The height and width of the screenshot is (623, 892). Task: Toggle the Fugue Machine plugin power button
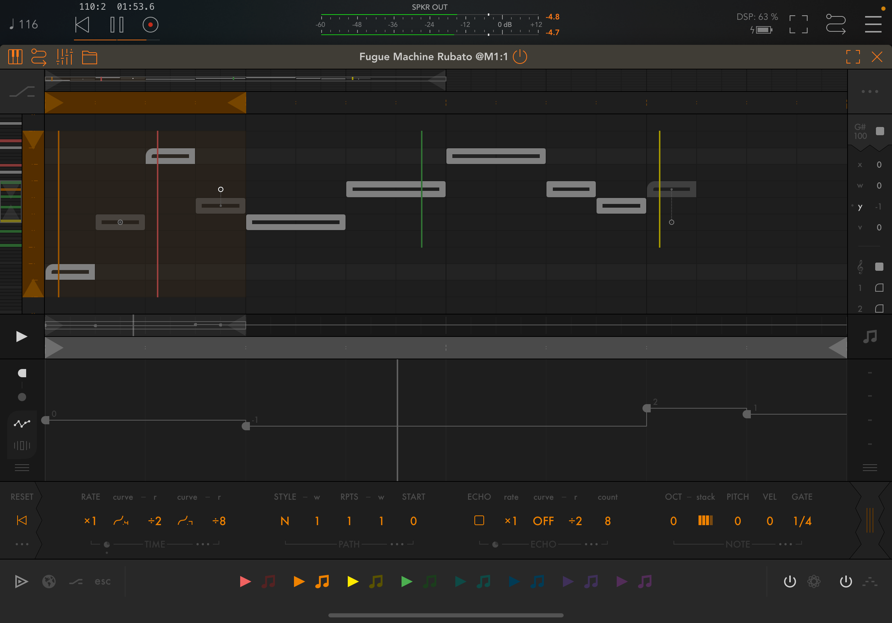[520, 57]
